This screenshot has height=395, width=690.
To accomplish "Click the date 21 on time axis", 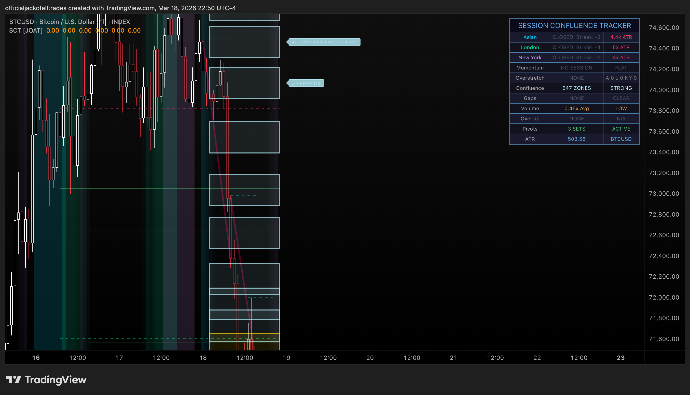I will [x=454, y=358].
